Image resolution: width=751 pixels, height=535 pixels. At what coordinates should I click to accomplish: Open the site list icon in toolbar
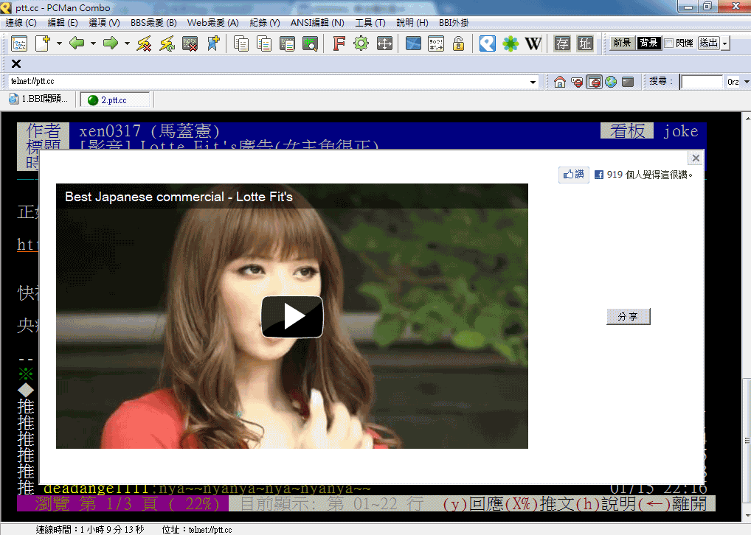(x=19, y=43)
